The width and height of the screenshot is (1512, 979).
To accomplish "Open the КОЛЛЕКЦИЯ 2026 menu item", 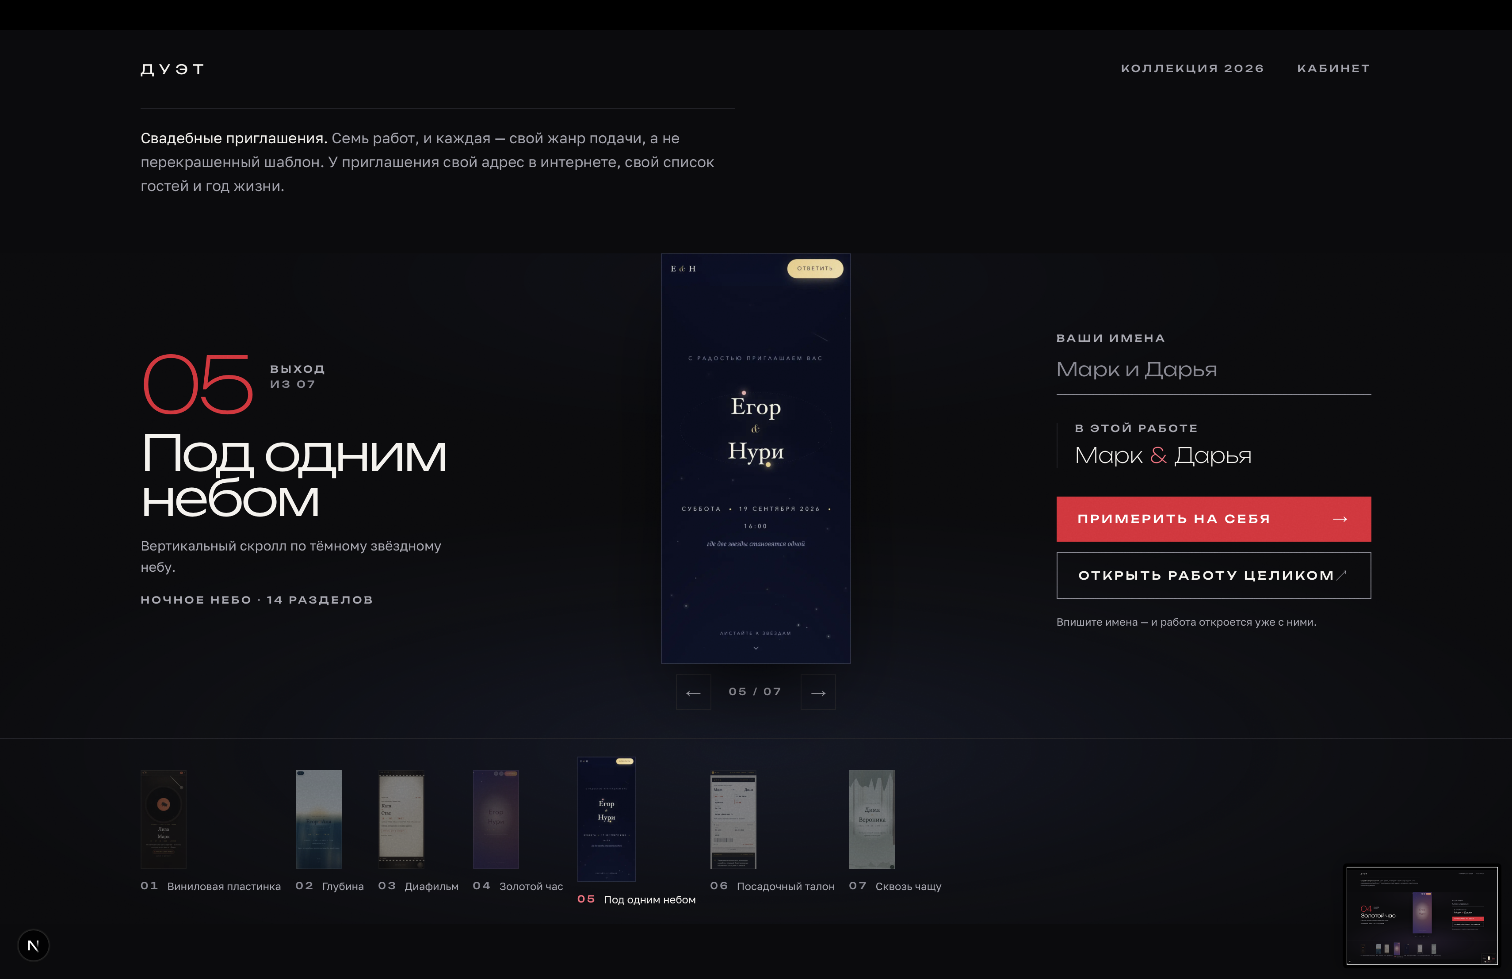I will [1192, 68].
